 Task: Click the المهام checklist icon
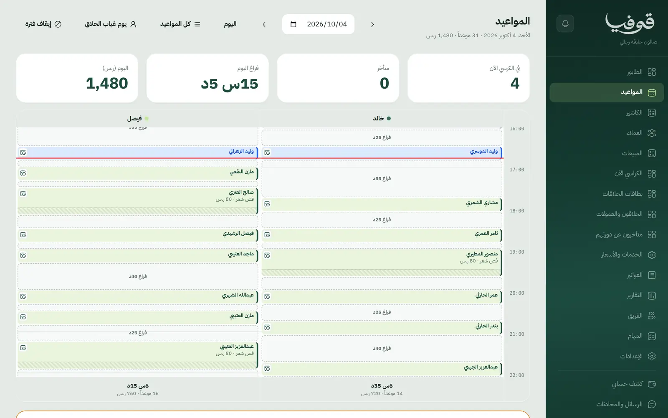pyautogui.click(x=652, y=336)
